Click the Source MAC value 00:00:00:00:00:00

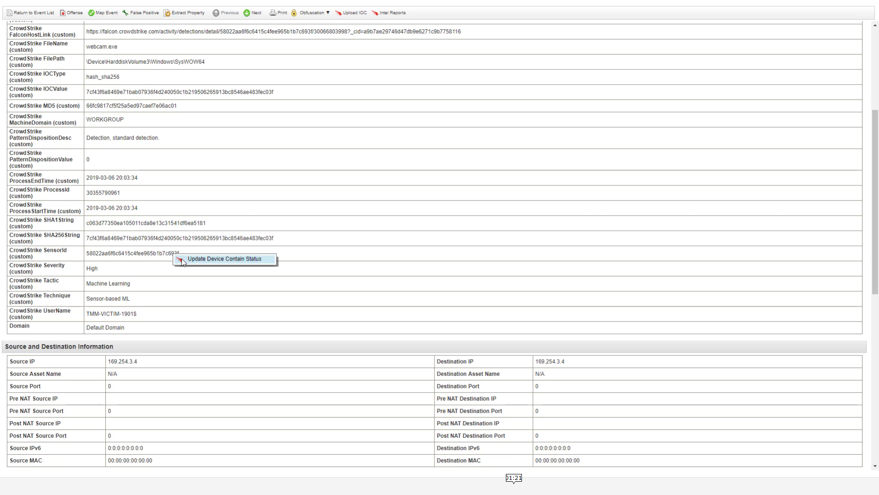130,460
